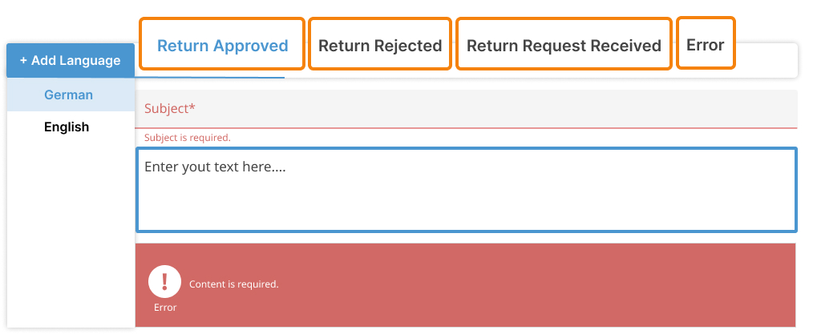Switch to the Return Rejected tab
The image size is (813, 334).
(380, 44)
